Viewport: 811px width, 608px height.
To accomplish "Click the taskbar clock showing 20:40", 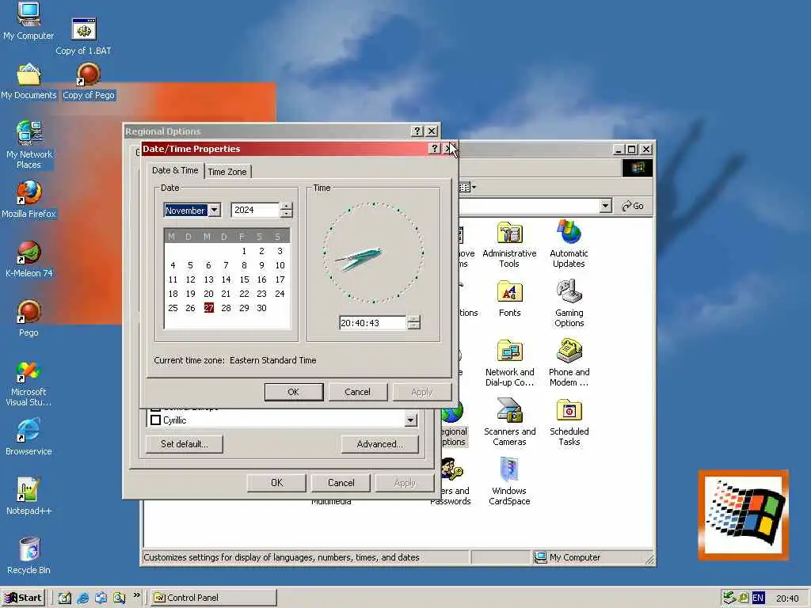I will pyautogui.click(x=787, y=598).
